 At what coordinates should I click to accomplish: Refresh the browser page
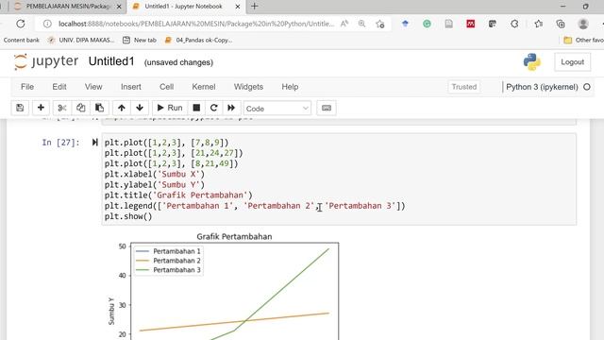pyautogui.click(x=21, y=24)
